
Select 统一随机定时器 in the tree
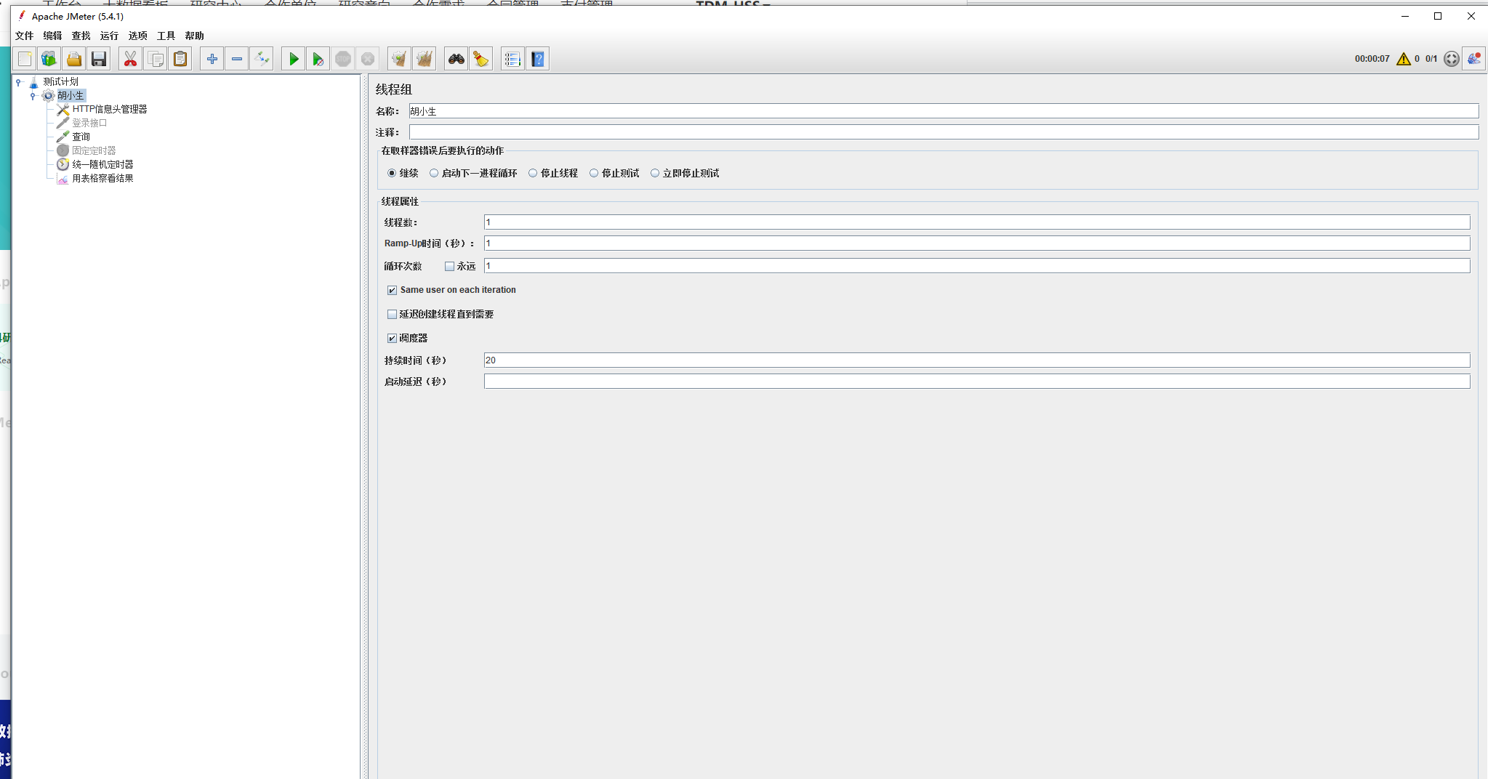[102, 164]
